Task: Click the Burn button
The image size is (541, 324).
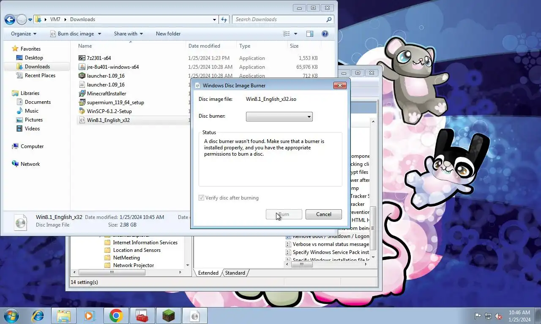Action: click(284, 214)
